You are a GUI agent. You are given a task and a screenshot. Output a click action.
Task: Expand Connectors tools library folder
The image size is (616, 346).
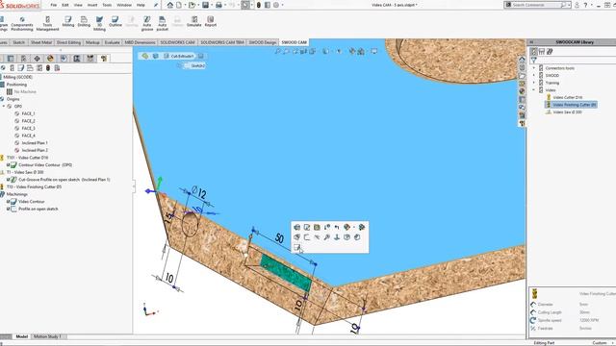(534, 68)
